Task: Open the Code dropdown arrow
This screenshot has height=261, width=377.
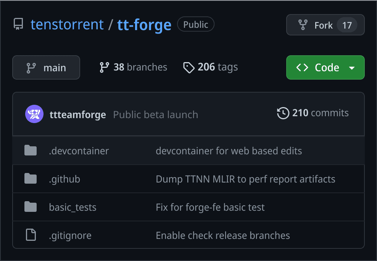Action: [352, 67]
